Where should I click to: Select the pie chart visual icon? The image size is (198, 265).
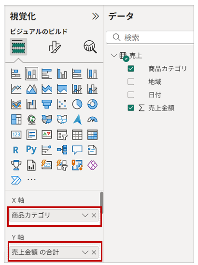click(77, 104)
